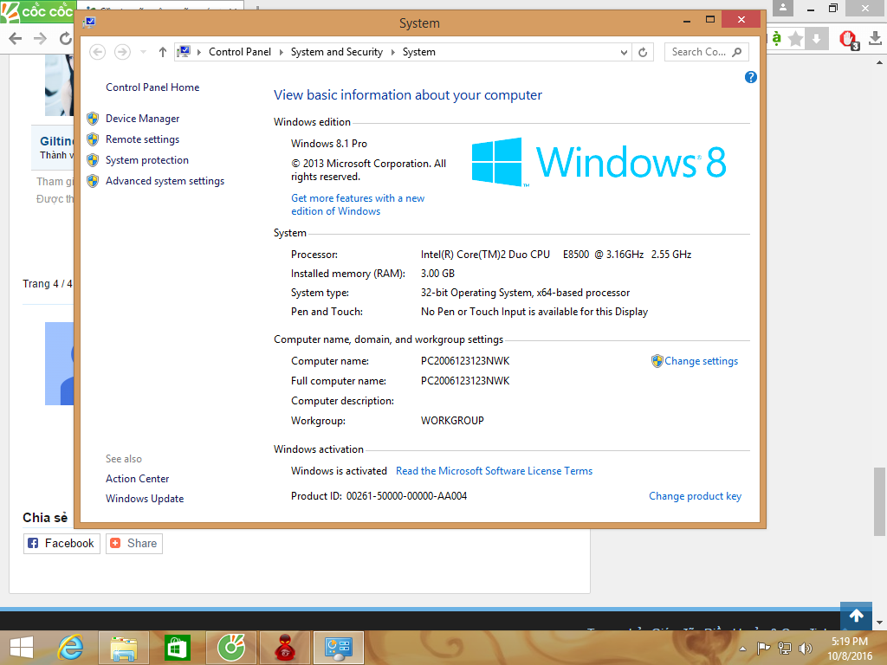Click the shield icon beside Advanced system settings
This screenshot has height=665, width=887.
click(93, 181)
